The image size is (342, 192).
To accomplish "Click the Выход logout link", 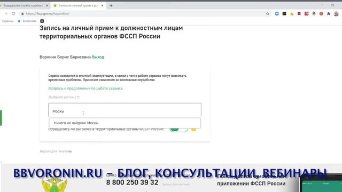I will 98,57.
